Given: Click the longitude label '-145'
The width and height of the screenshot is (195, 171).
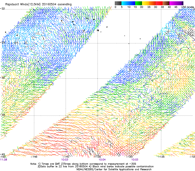Looking at the screenshot, I should pyautogui.click(x=34, y=157).
